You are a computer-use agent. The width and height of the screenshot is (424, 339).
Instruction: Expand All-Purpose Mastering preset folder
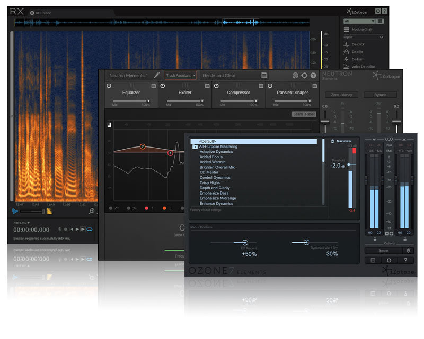[x=195, y=146]
